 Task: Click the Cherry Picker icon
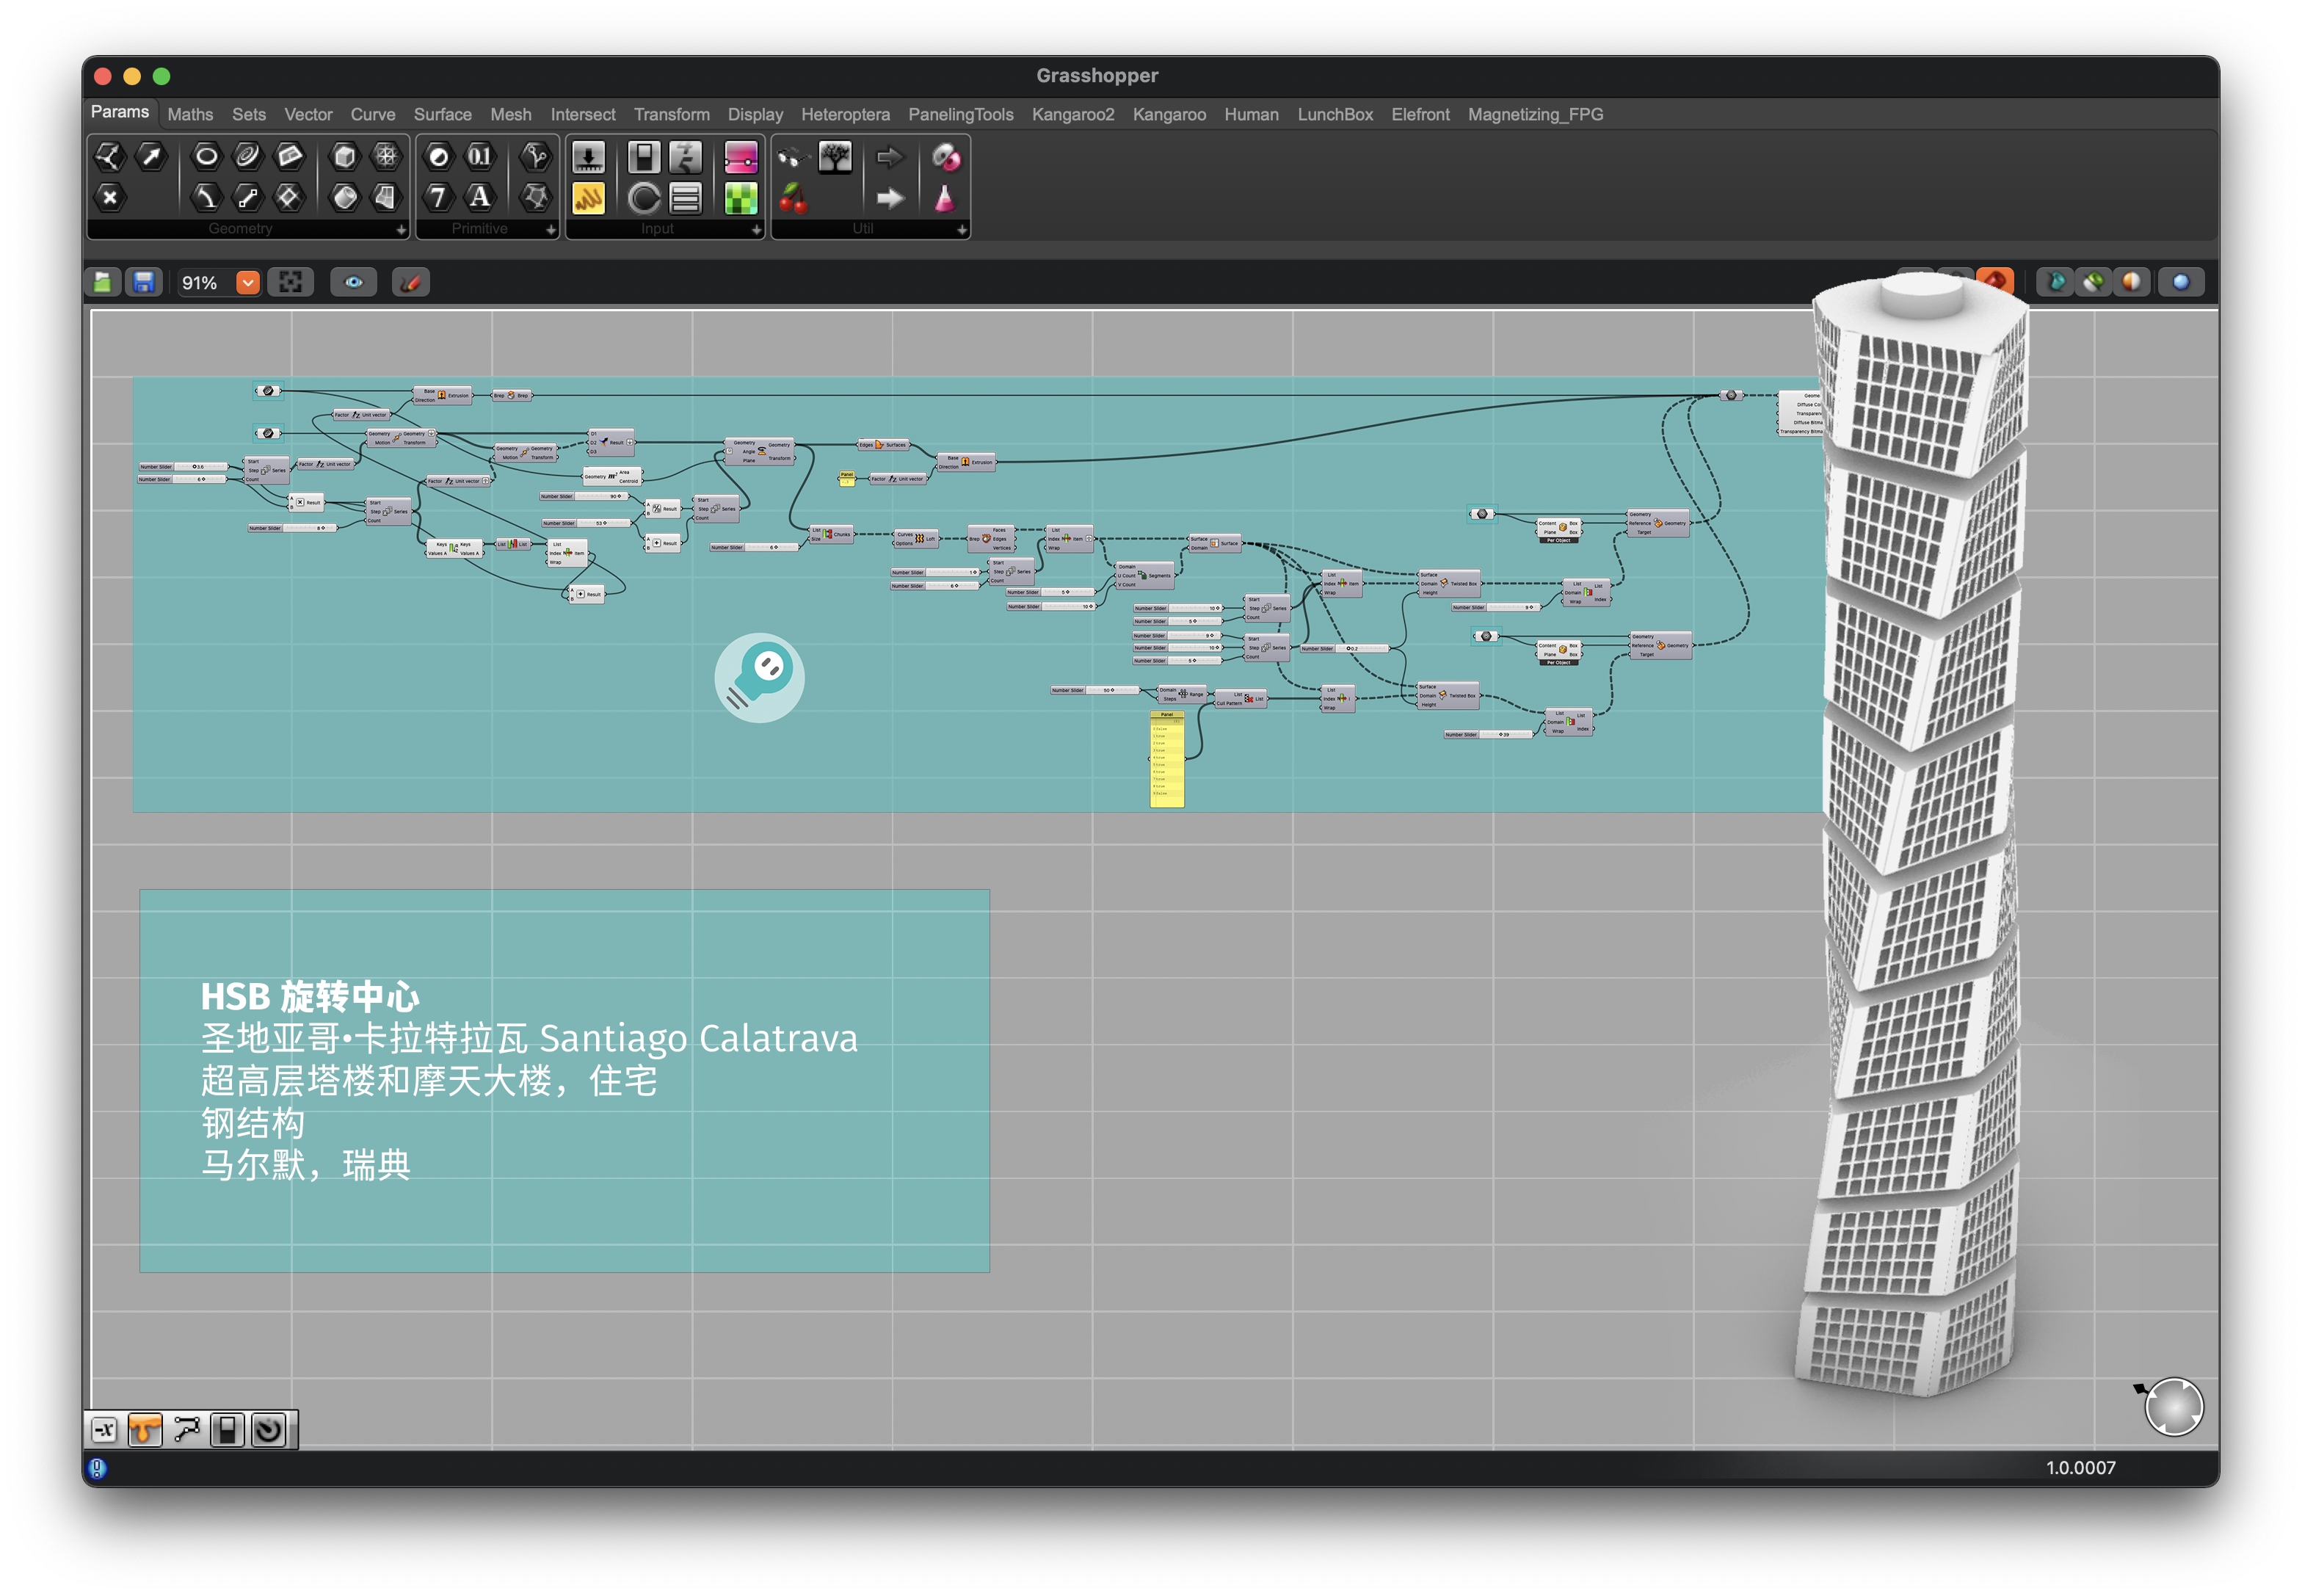793,198
